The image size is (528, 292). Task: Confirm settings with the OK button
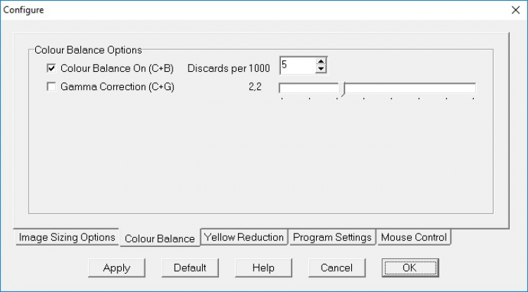click(410, 267)
